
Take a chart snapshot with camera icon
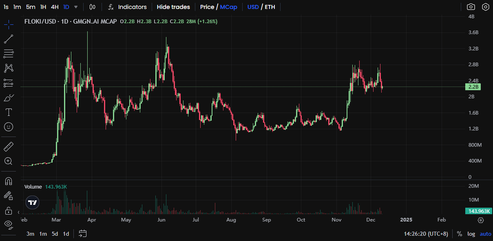click(471, 7)
